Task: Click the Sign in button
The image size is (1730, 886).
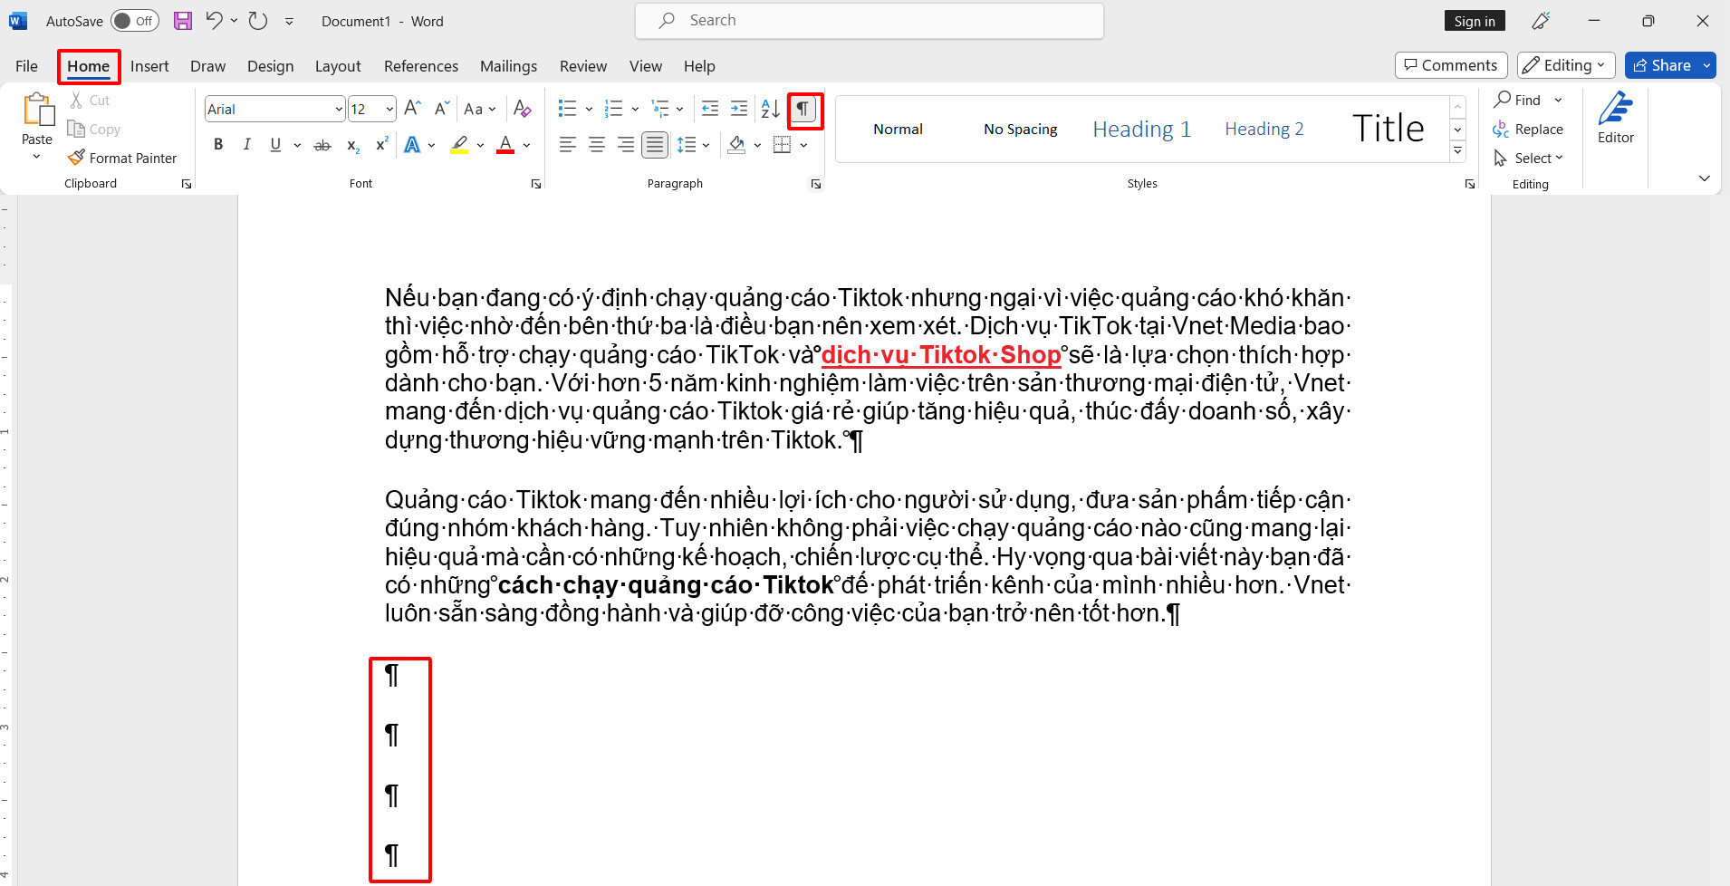Action: point(1475,21)
